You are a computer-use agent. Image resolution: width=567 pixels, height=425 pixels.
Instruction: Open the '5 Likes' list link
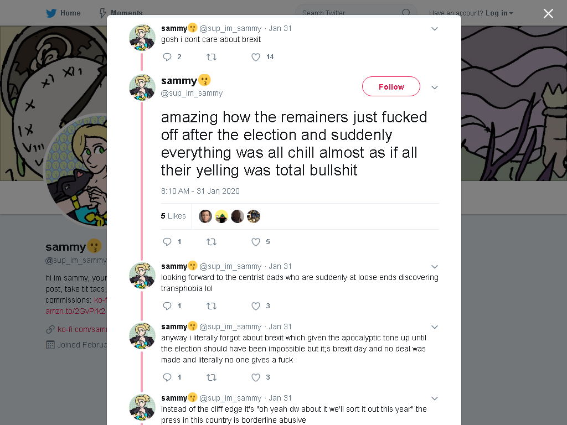click(x=173, y=216)
